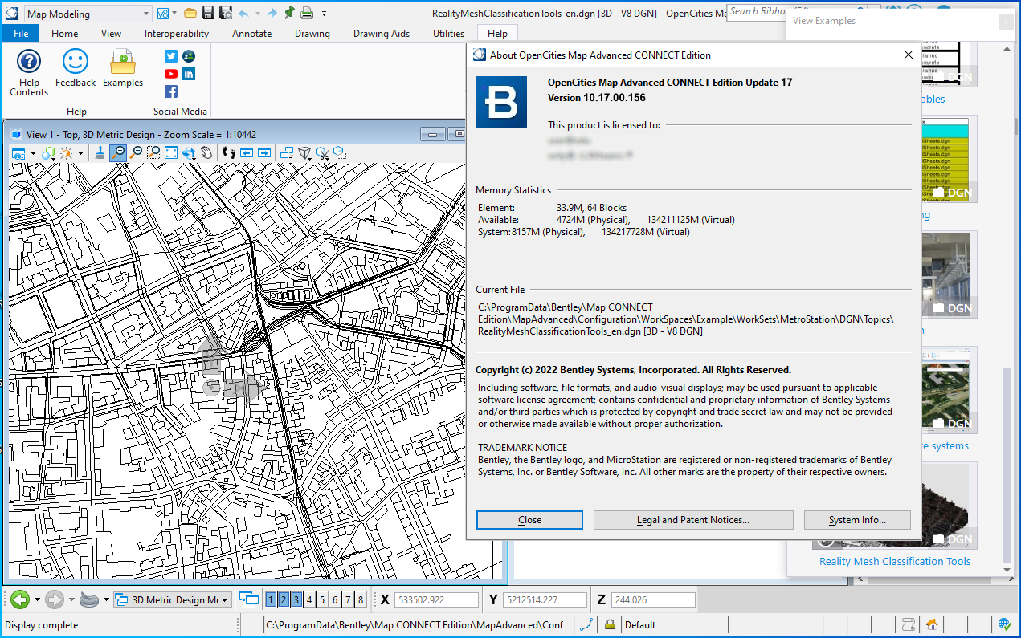
Task: Click the Close button in About dialog
Action: tap(529, 520)
